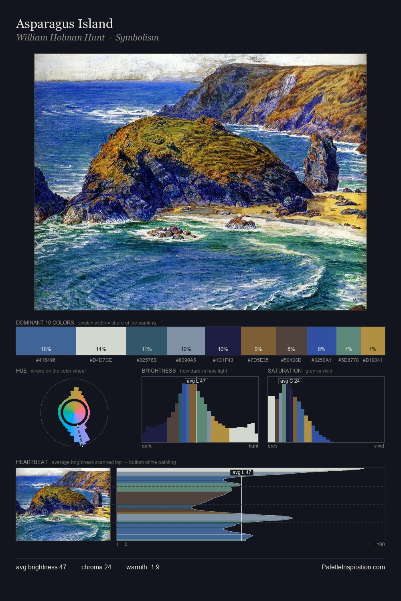Click the brightness histogram chart
Image resolution: width=401 pixels, height=601 pixels.
(x=200, y=409)
